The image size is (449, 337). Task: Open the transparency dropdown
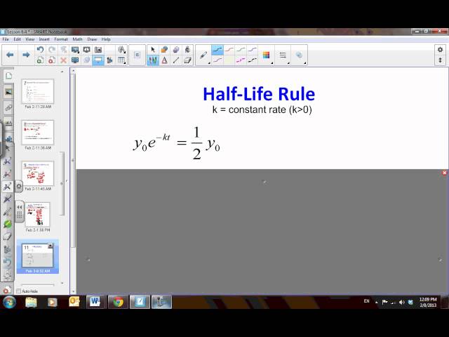point(300,55)
